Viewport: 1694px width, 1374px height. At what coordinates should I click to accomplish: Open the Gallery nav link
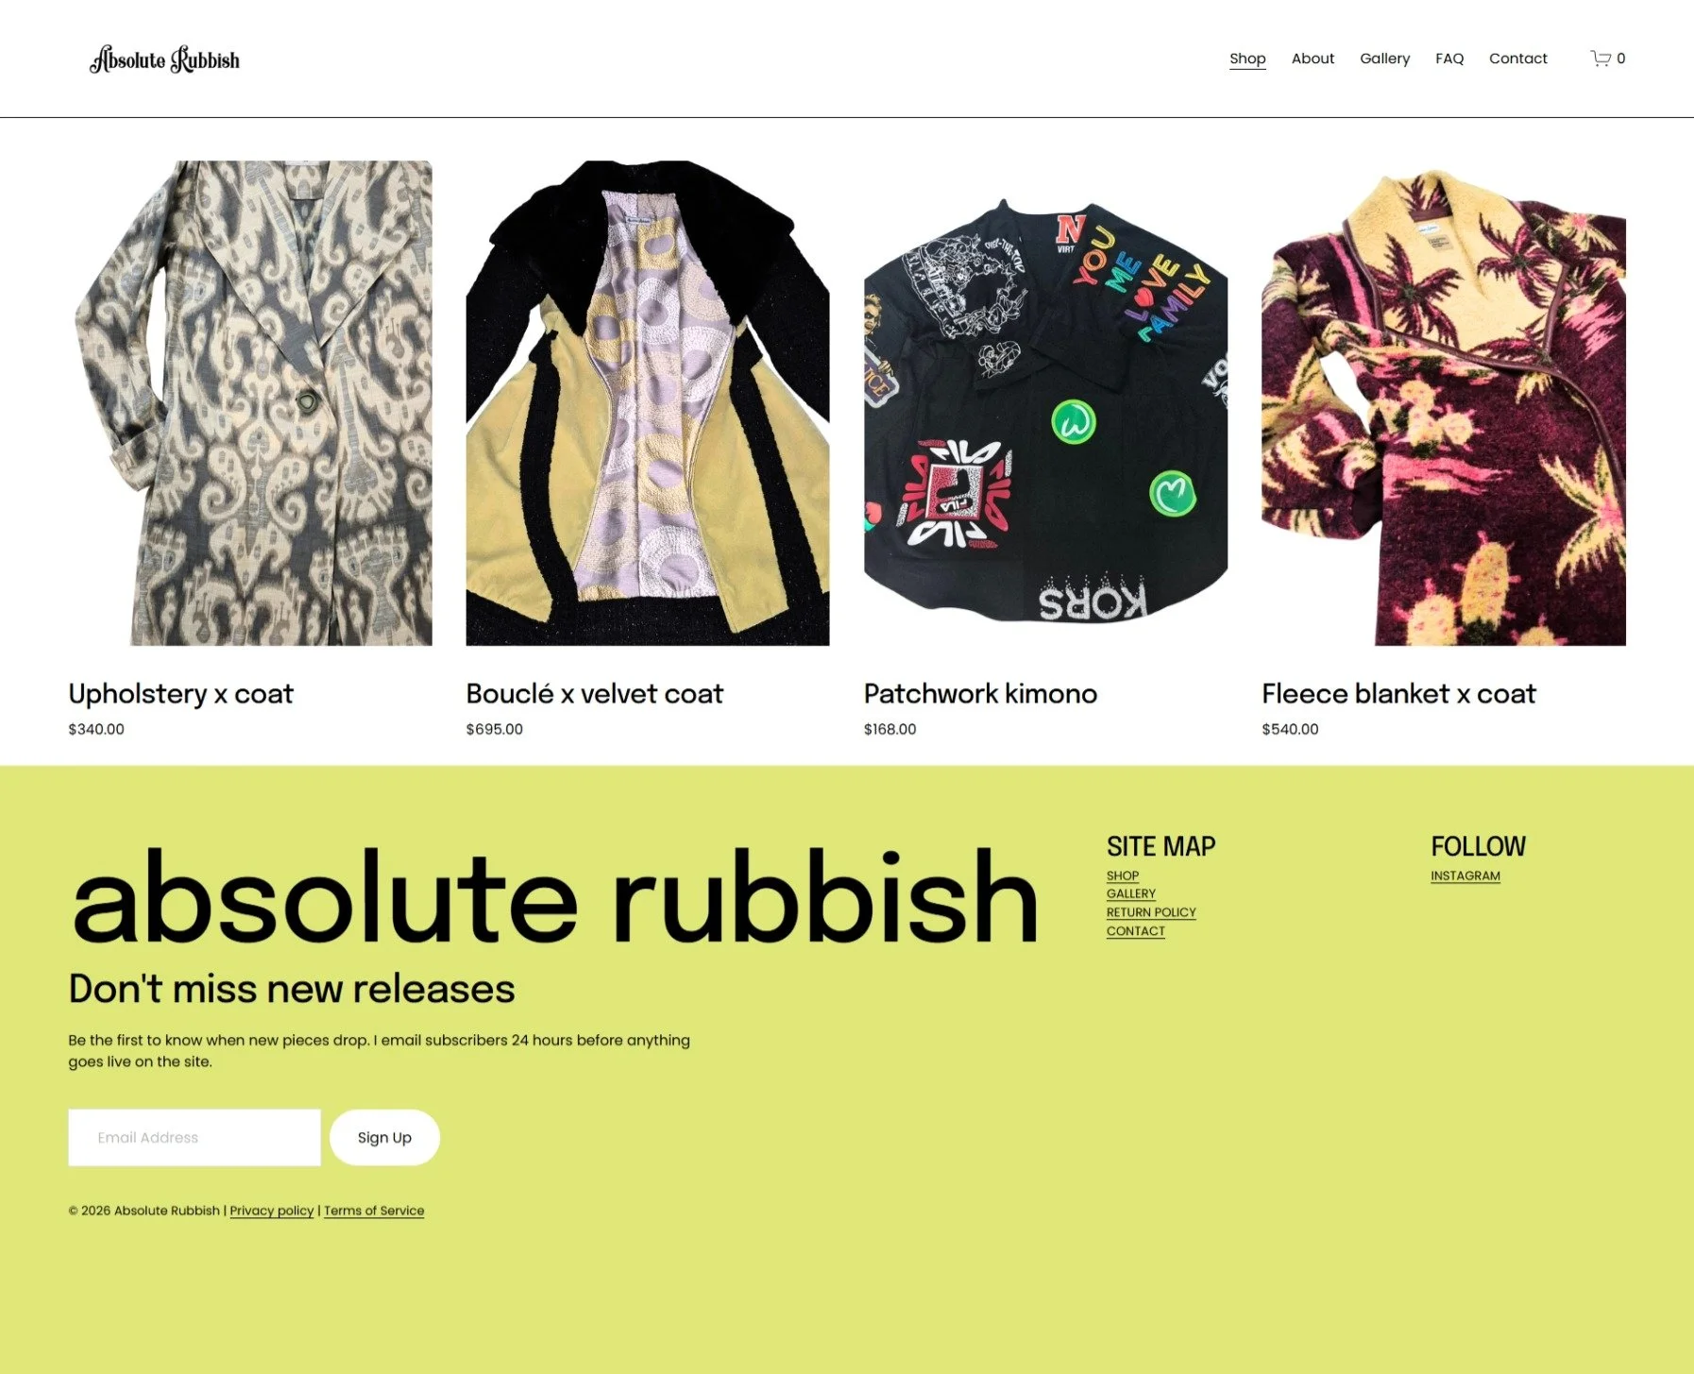pyautogui.click(x=1384, y=59)
